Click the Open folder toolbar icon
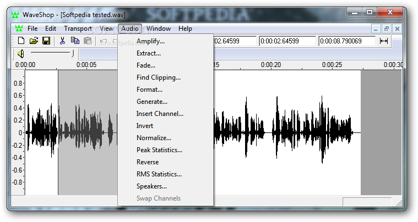The height and width of the screenshot is (222, 418). (34, 41)
